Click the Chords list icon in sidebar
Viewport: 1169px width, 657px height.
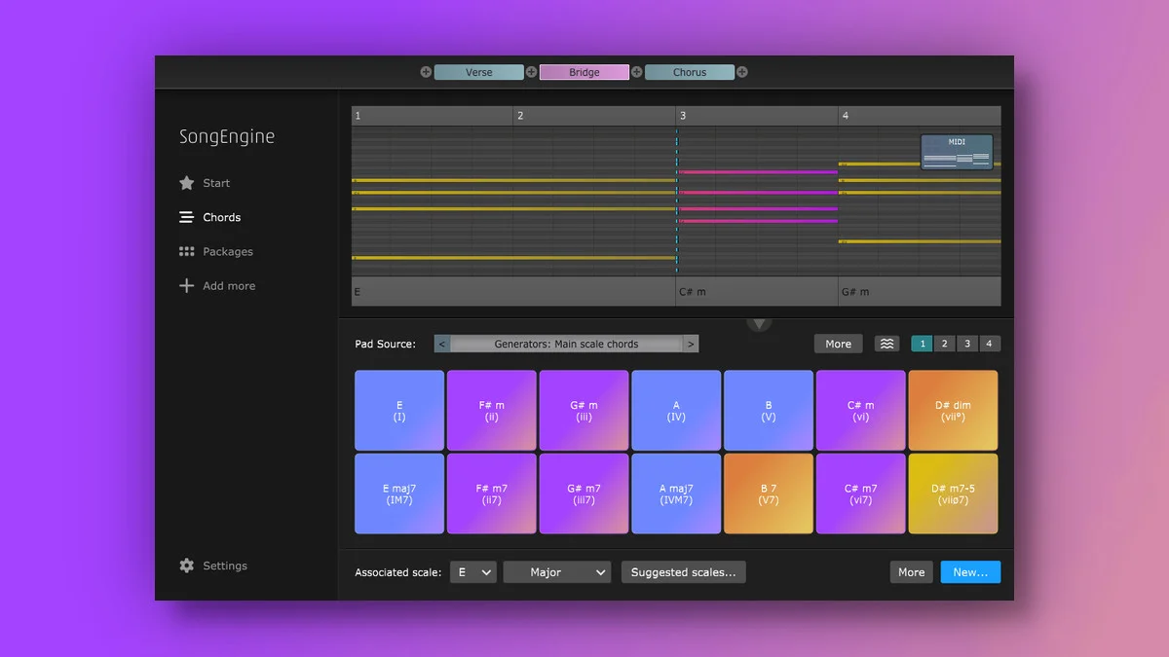pos(187,218)
